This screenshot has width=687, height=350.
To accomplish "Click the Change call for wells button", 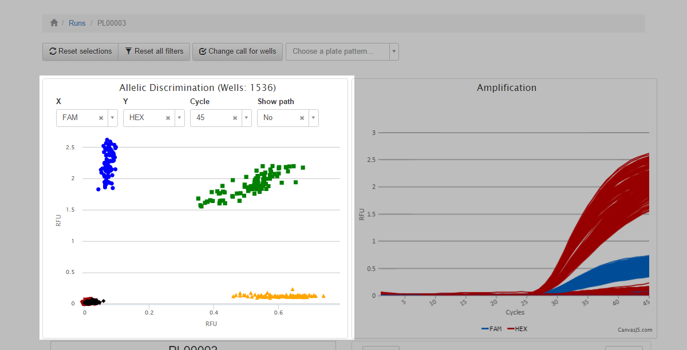I will [x=237, y=51].
